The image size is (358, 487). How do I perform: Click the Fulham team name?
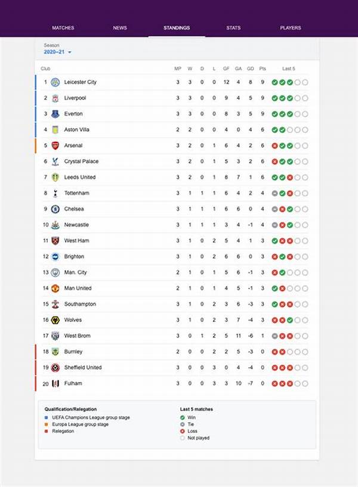[73, 383]
